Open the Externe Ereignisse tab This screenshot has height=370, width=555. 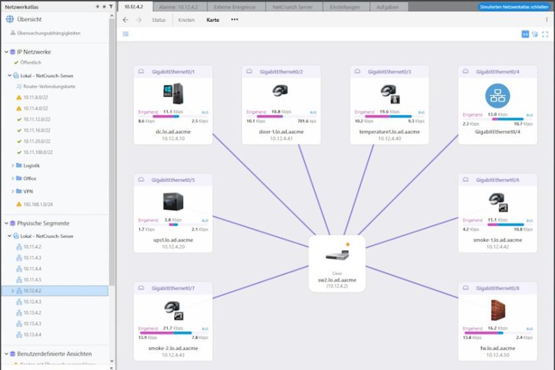coord(235,7)
